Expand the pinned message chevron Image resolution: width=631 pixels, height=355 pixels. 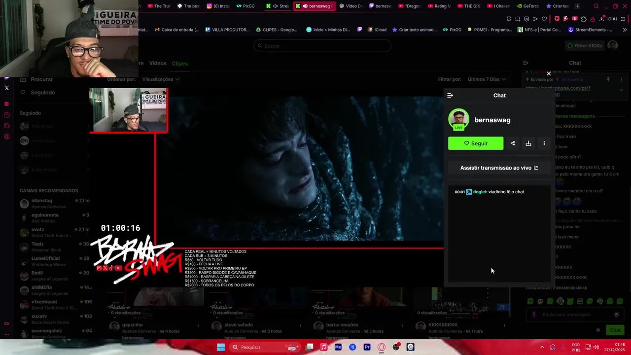point(621,90)
